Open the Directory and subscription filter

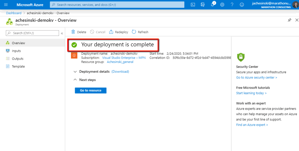[203, 4]
